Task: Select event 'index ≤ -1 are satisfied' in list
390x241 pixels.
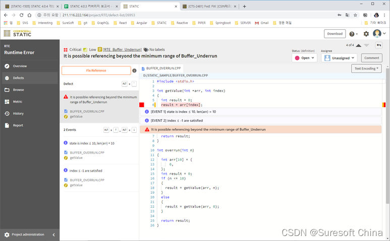Action: [x=86, y=171]
